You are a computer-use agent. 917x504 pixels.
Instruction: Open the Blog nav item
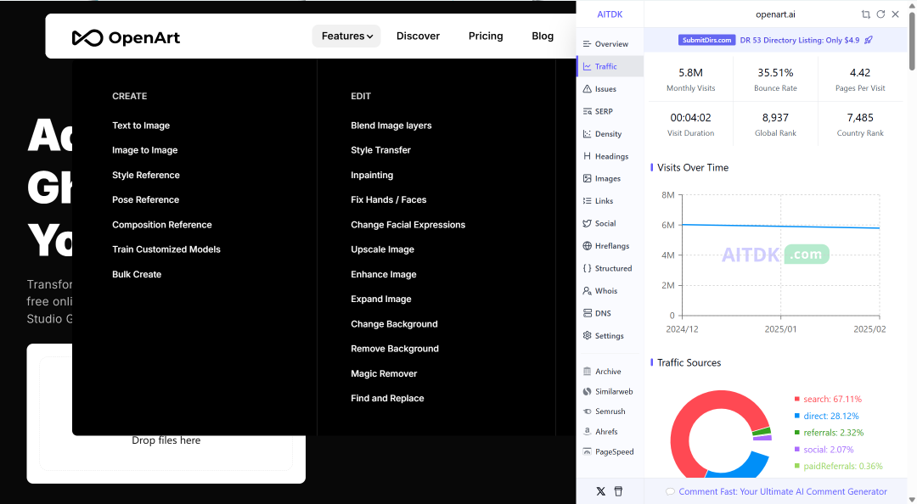tap(542, 36)
